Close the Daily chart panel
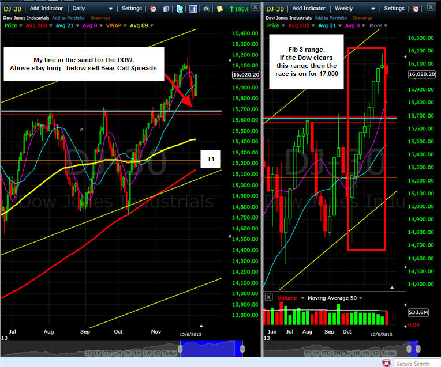 pyautogui.click(x=255, y=7)
